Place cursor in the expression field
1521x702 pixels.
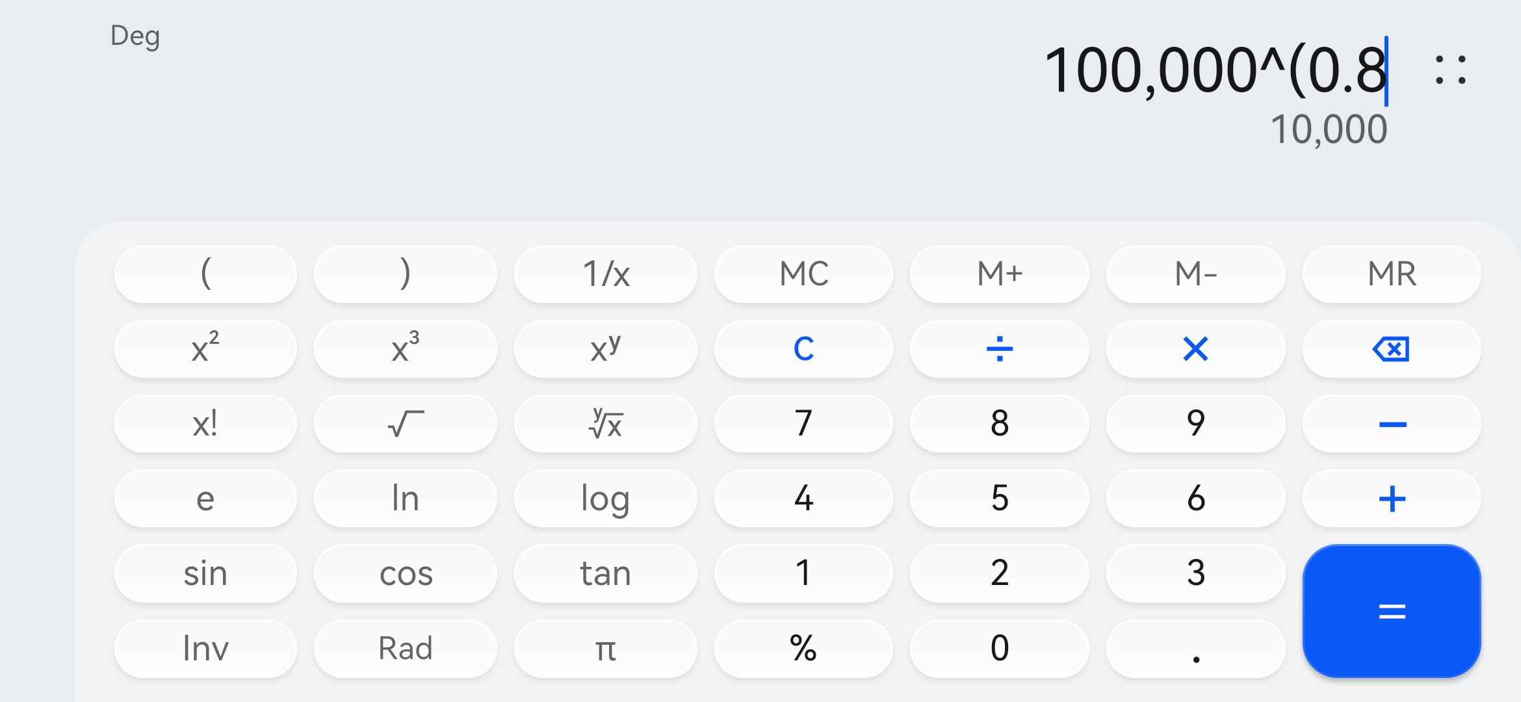[x=1215, y=70]
